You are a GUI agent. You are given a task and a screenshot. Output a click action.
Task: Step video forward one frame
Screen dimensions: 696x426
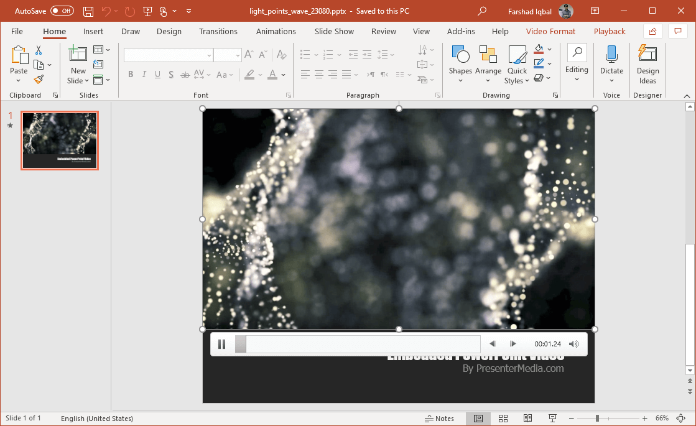coord(513,344)
